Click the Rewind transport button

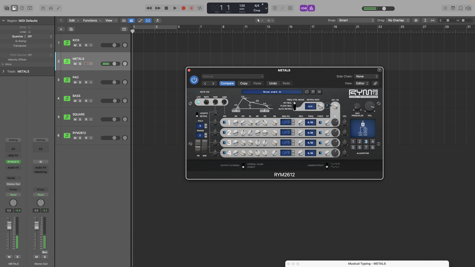[149, 8]
